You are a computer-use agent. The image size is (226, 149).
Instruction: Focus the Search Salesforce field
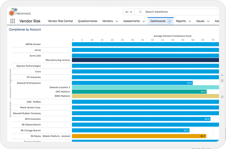pyautogui.click(x=177, y=12)
